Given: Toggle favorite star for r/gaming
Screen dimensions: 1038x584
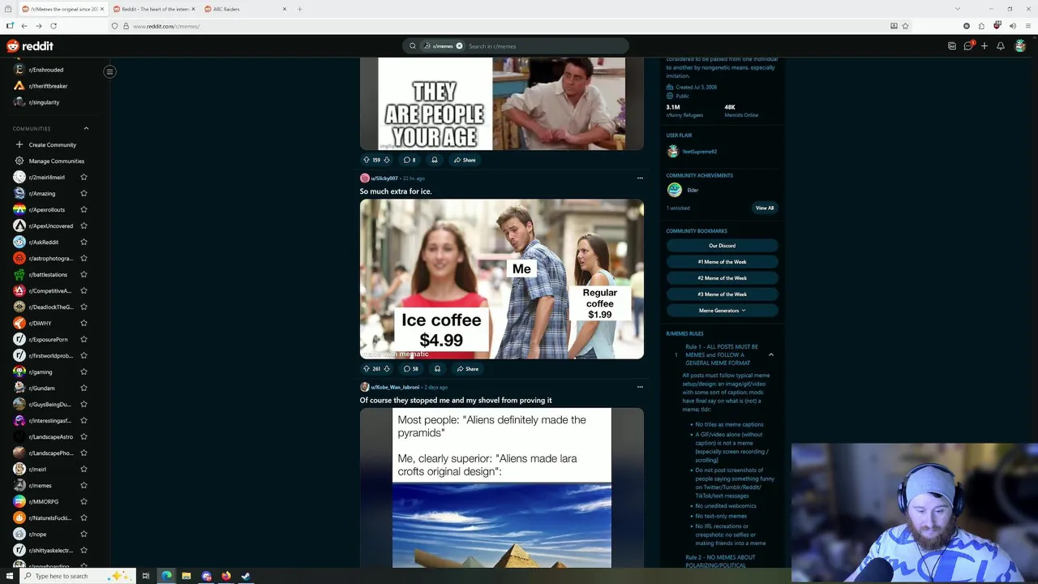Looking at the screenshot, I should point(84,371).
